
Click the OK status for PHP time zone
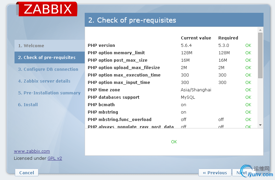[248, 90]
